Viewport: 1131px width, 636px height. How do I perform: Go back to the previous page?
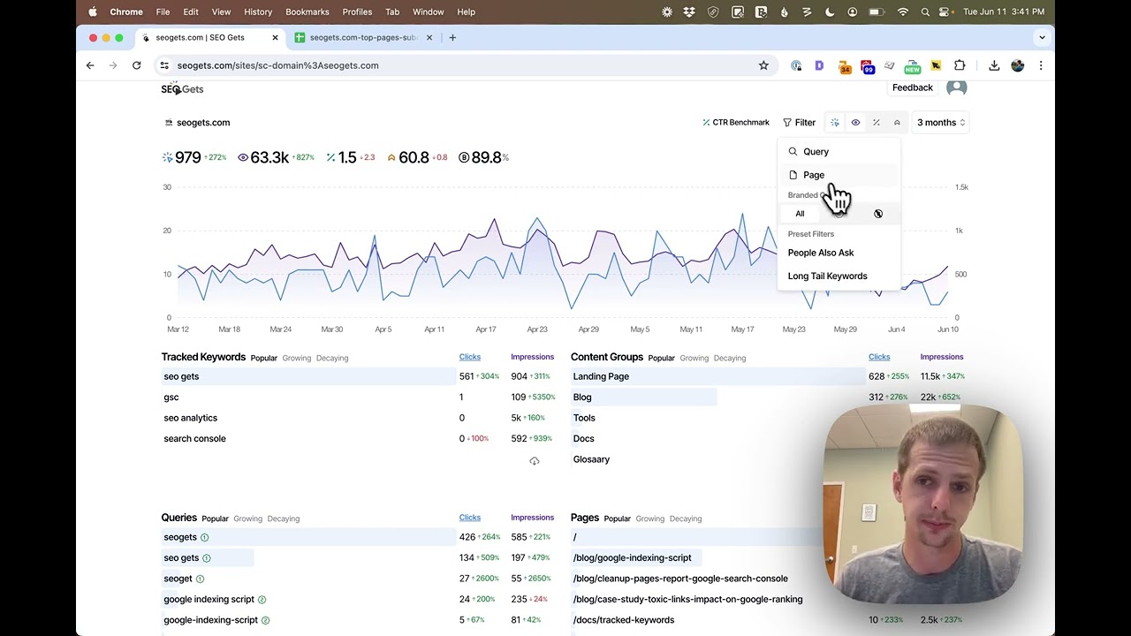pos(90,65)
